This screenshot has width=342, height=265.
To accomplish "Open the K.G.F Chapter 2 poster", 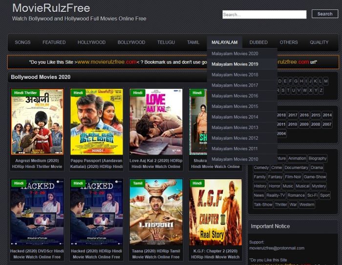I will [215, 212].
